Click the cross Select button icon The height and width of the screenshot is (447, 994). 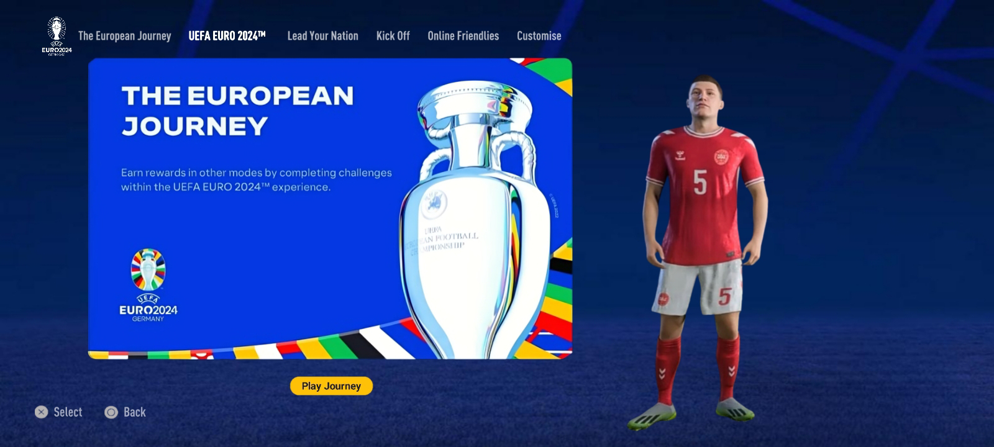pyautogui.click(x=41, y=412)
